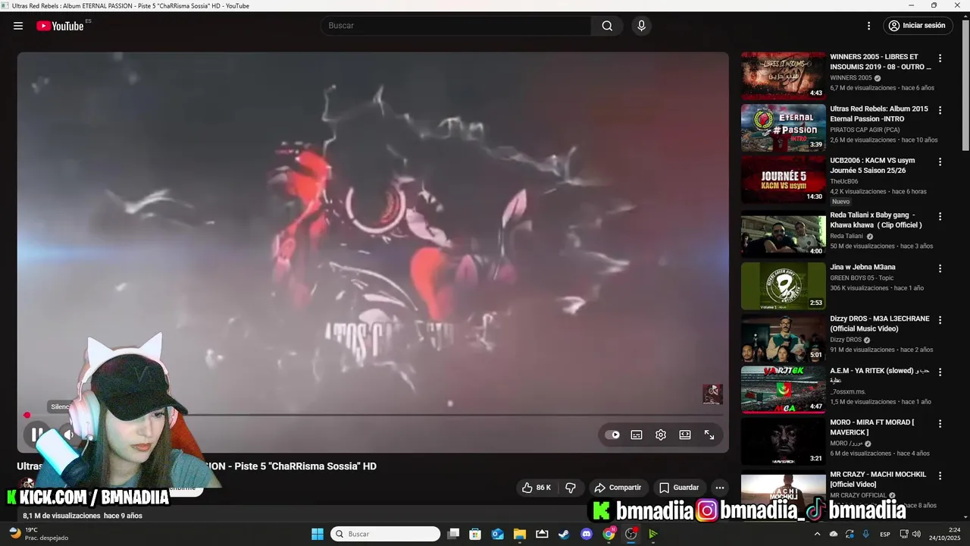
Task: Open options menu for Jina w Jebna M3ana
Action: [940, 268]
